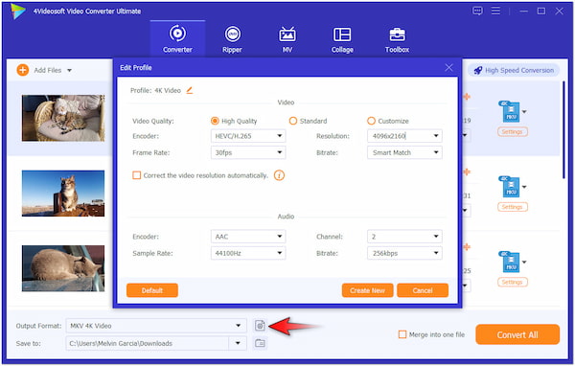Open the Resolution 4096x2160 dropdown
This screenshot has width=575, height=366.
click(404, 136)
